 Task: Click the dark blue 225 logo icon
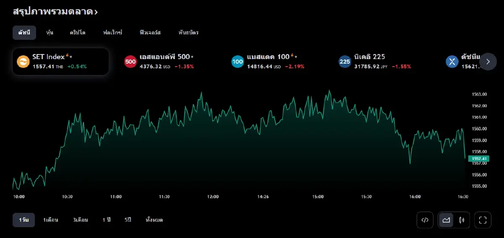pos(345,62)
